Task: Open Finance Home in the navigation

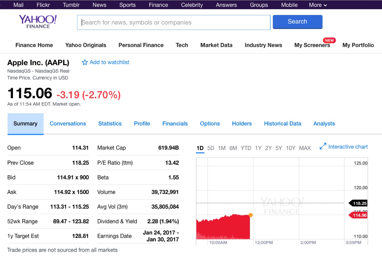Action: [34, 45]
